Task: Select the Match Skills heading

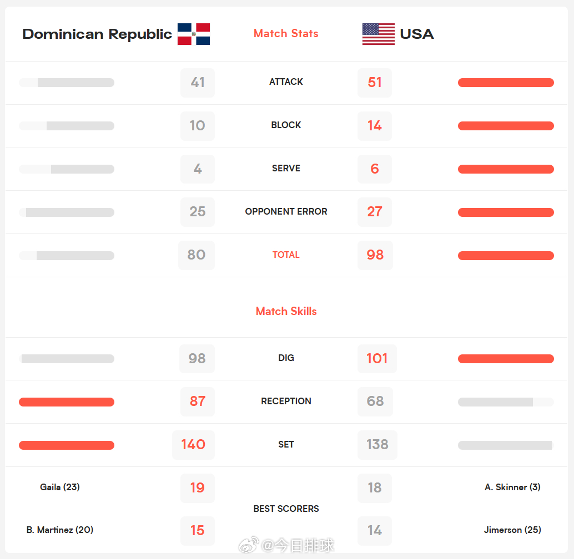Action: coord(286,311)
